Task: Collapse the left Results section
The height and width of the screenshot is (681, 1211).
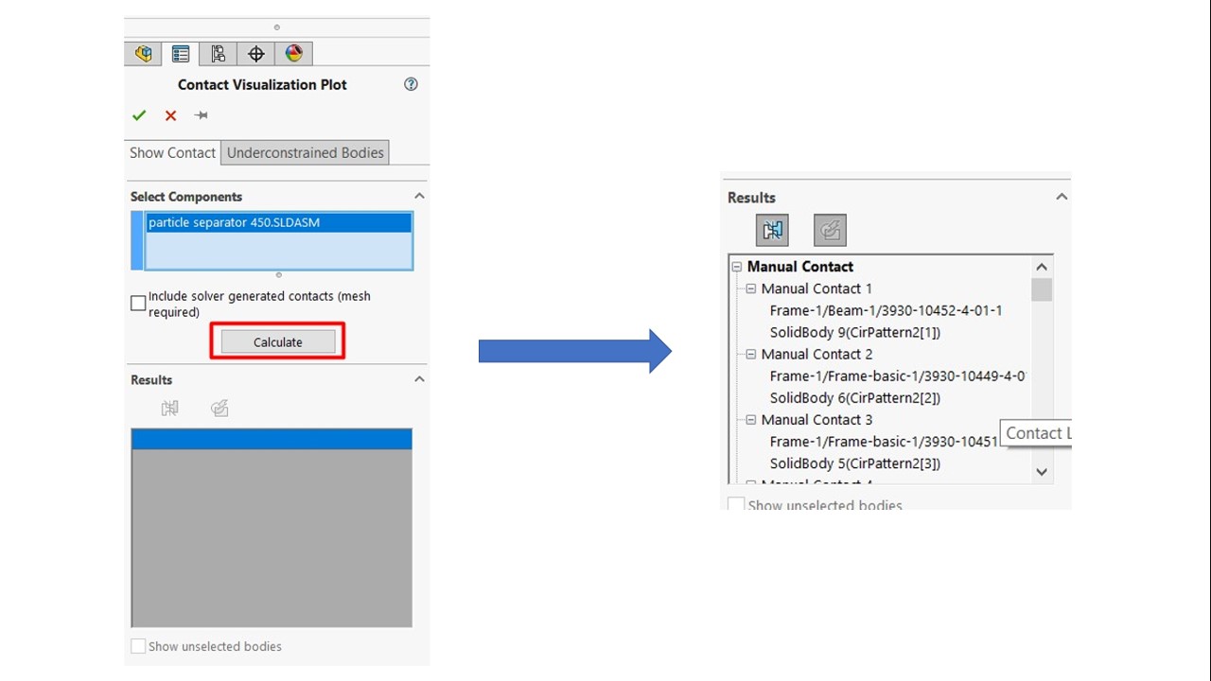Action: point(419,379)
